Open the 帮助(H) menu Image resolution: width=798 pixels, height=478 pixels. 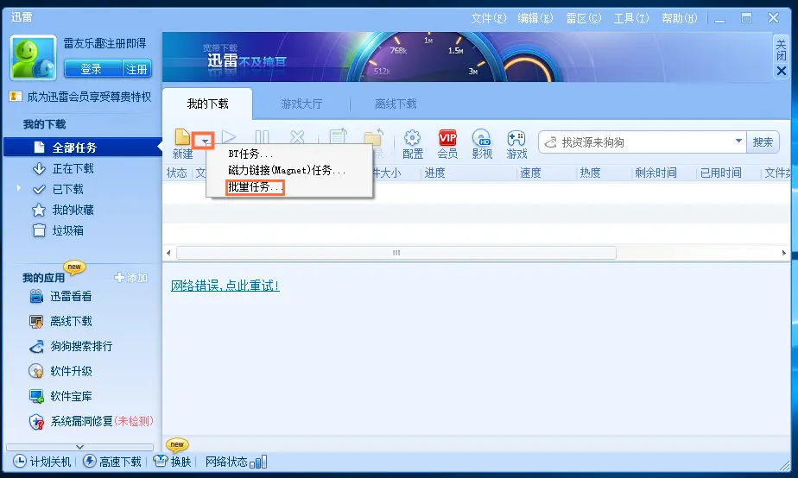tap(680, 18)
